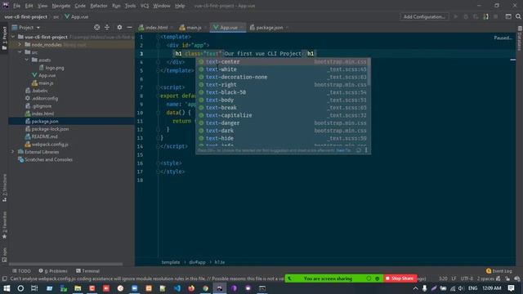Open the Structure side tool window
Screen dimensions: 523x294
[x=4, y=188]
